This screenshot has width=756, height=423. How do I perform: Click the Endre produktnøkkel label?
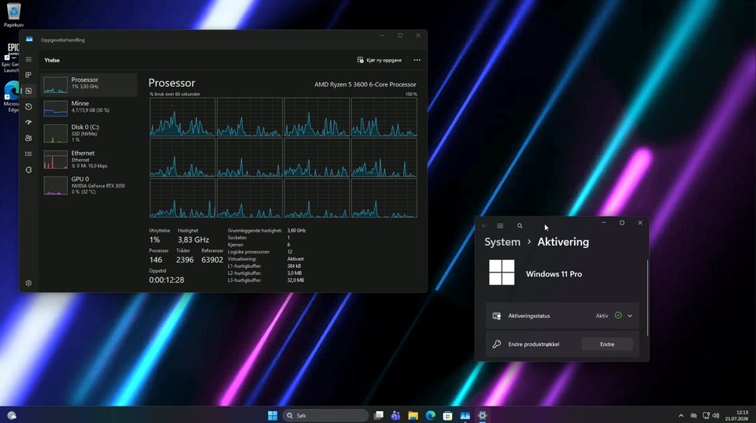[534, 344]
